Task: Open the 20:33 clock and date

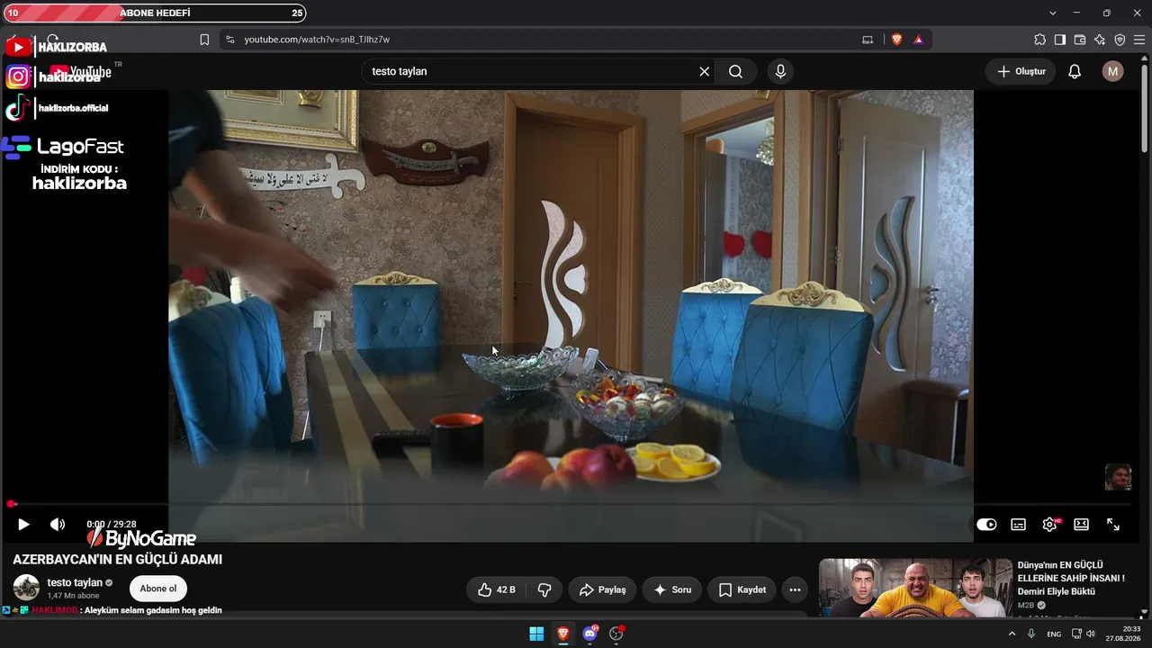Action: pos(1122,634)
